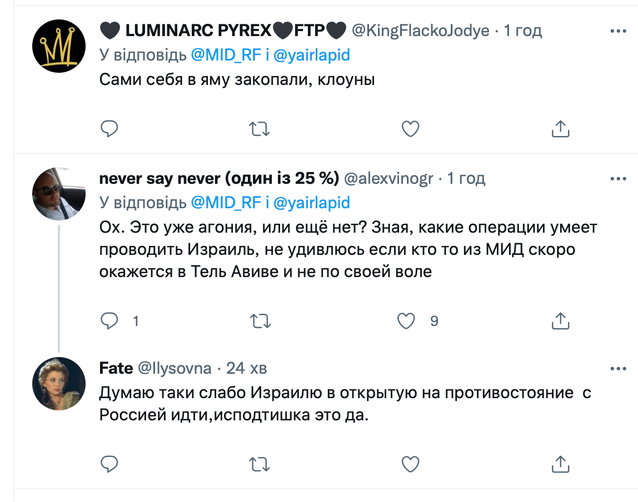Open more options for Fate tweet
The height and width of the screenshot is (502, 638).
tap(618, 368)
